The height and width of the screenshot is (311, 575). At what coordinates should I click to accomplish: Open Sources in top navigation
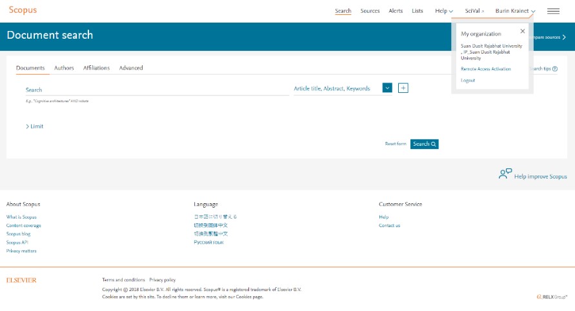[x=370, y=11]
